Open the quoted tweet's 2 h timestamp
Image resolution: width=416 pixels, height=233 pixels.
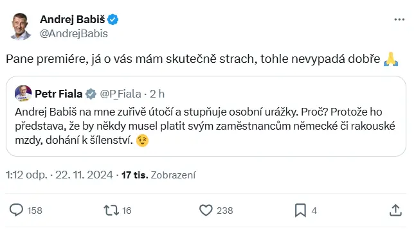click(157, 94)
